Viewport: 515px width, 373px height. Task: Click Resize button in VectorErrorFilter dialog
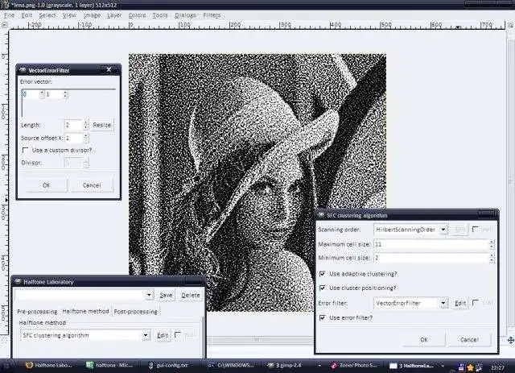(102, 125)
